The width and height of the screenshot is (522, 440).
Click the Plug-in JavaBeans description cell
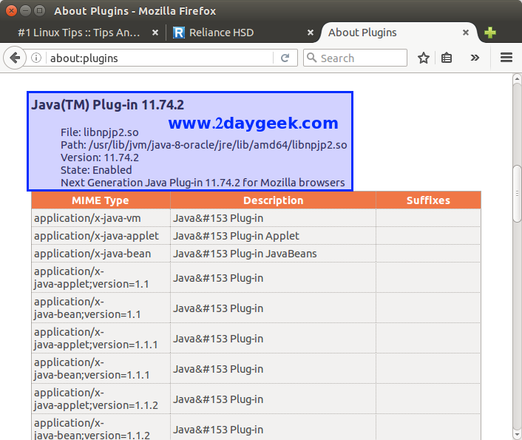click(x=274, y=254)
